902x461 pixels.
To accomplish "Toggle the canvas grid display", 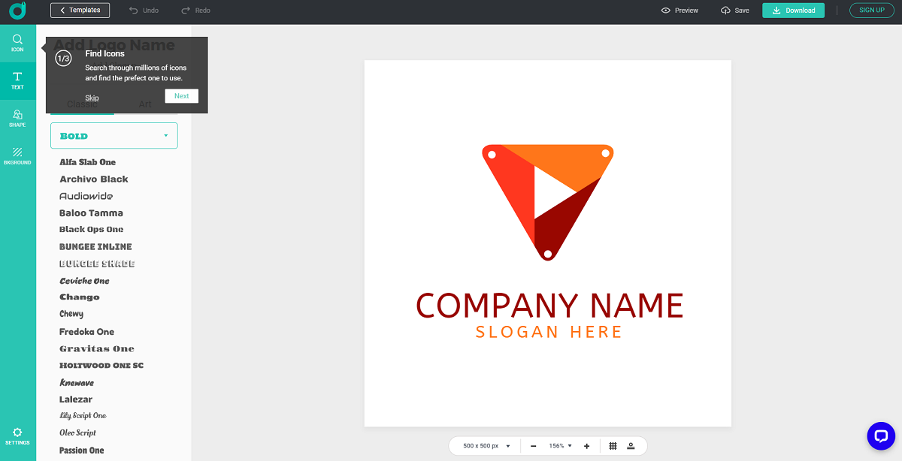I will pyautogui.click(x=611, y=445).
